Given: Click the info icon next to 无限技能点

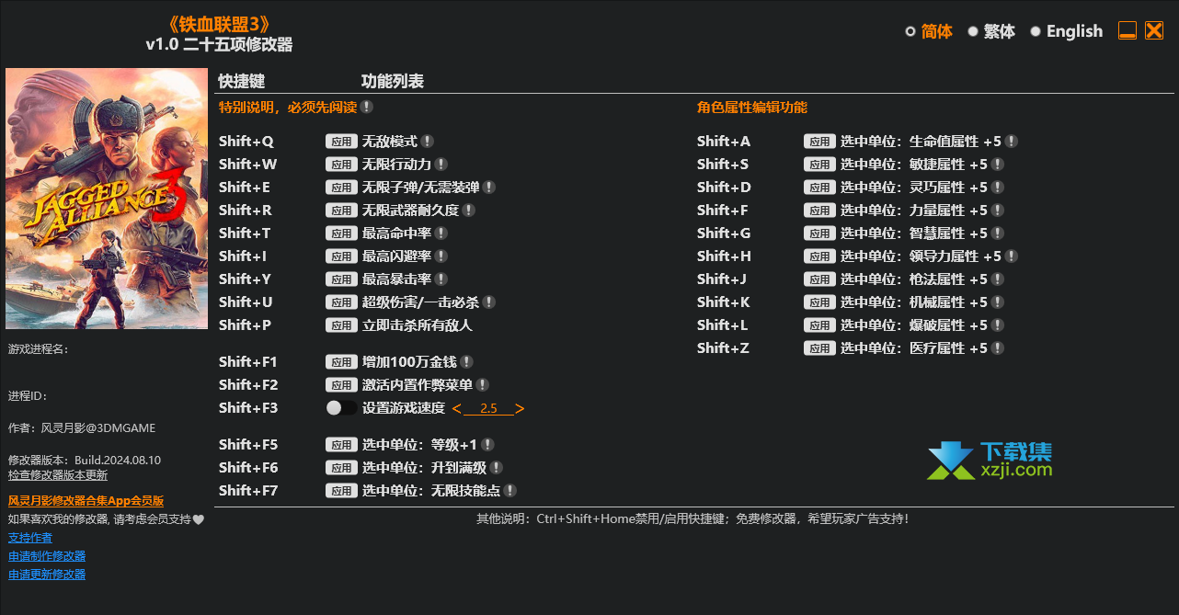Looking at the screenshot, I should pyautogui.click(x=510, y=491).
